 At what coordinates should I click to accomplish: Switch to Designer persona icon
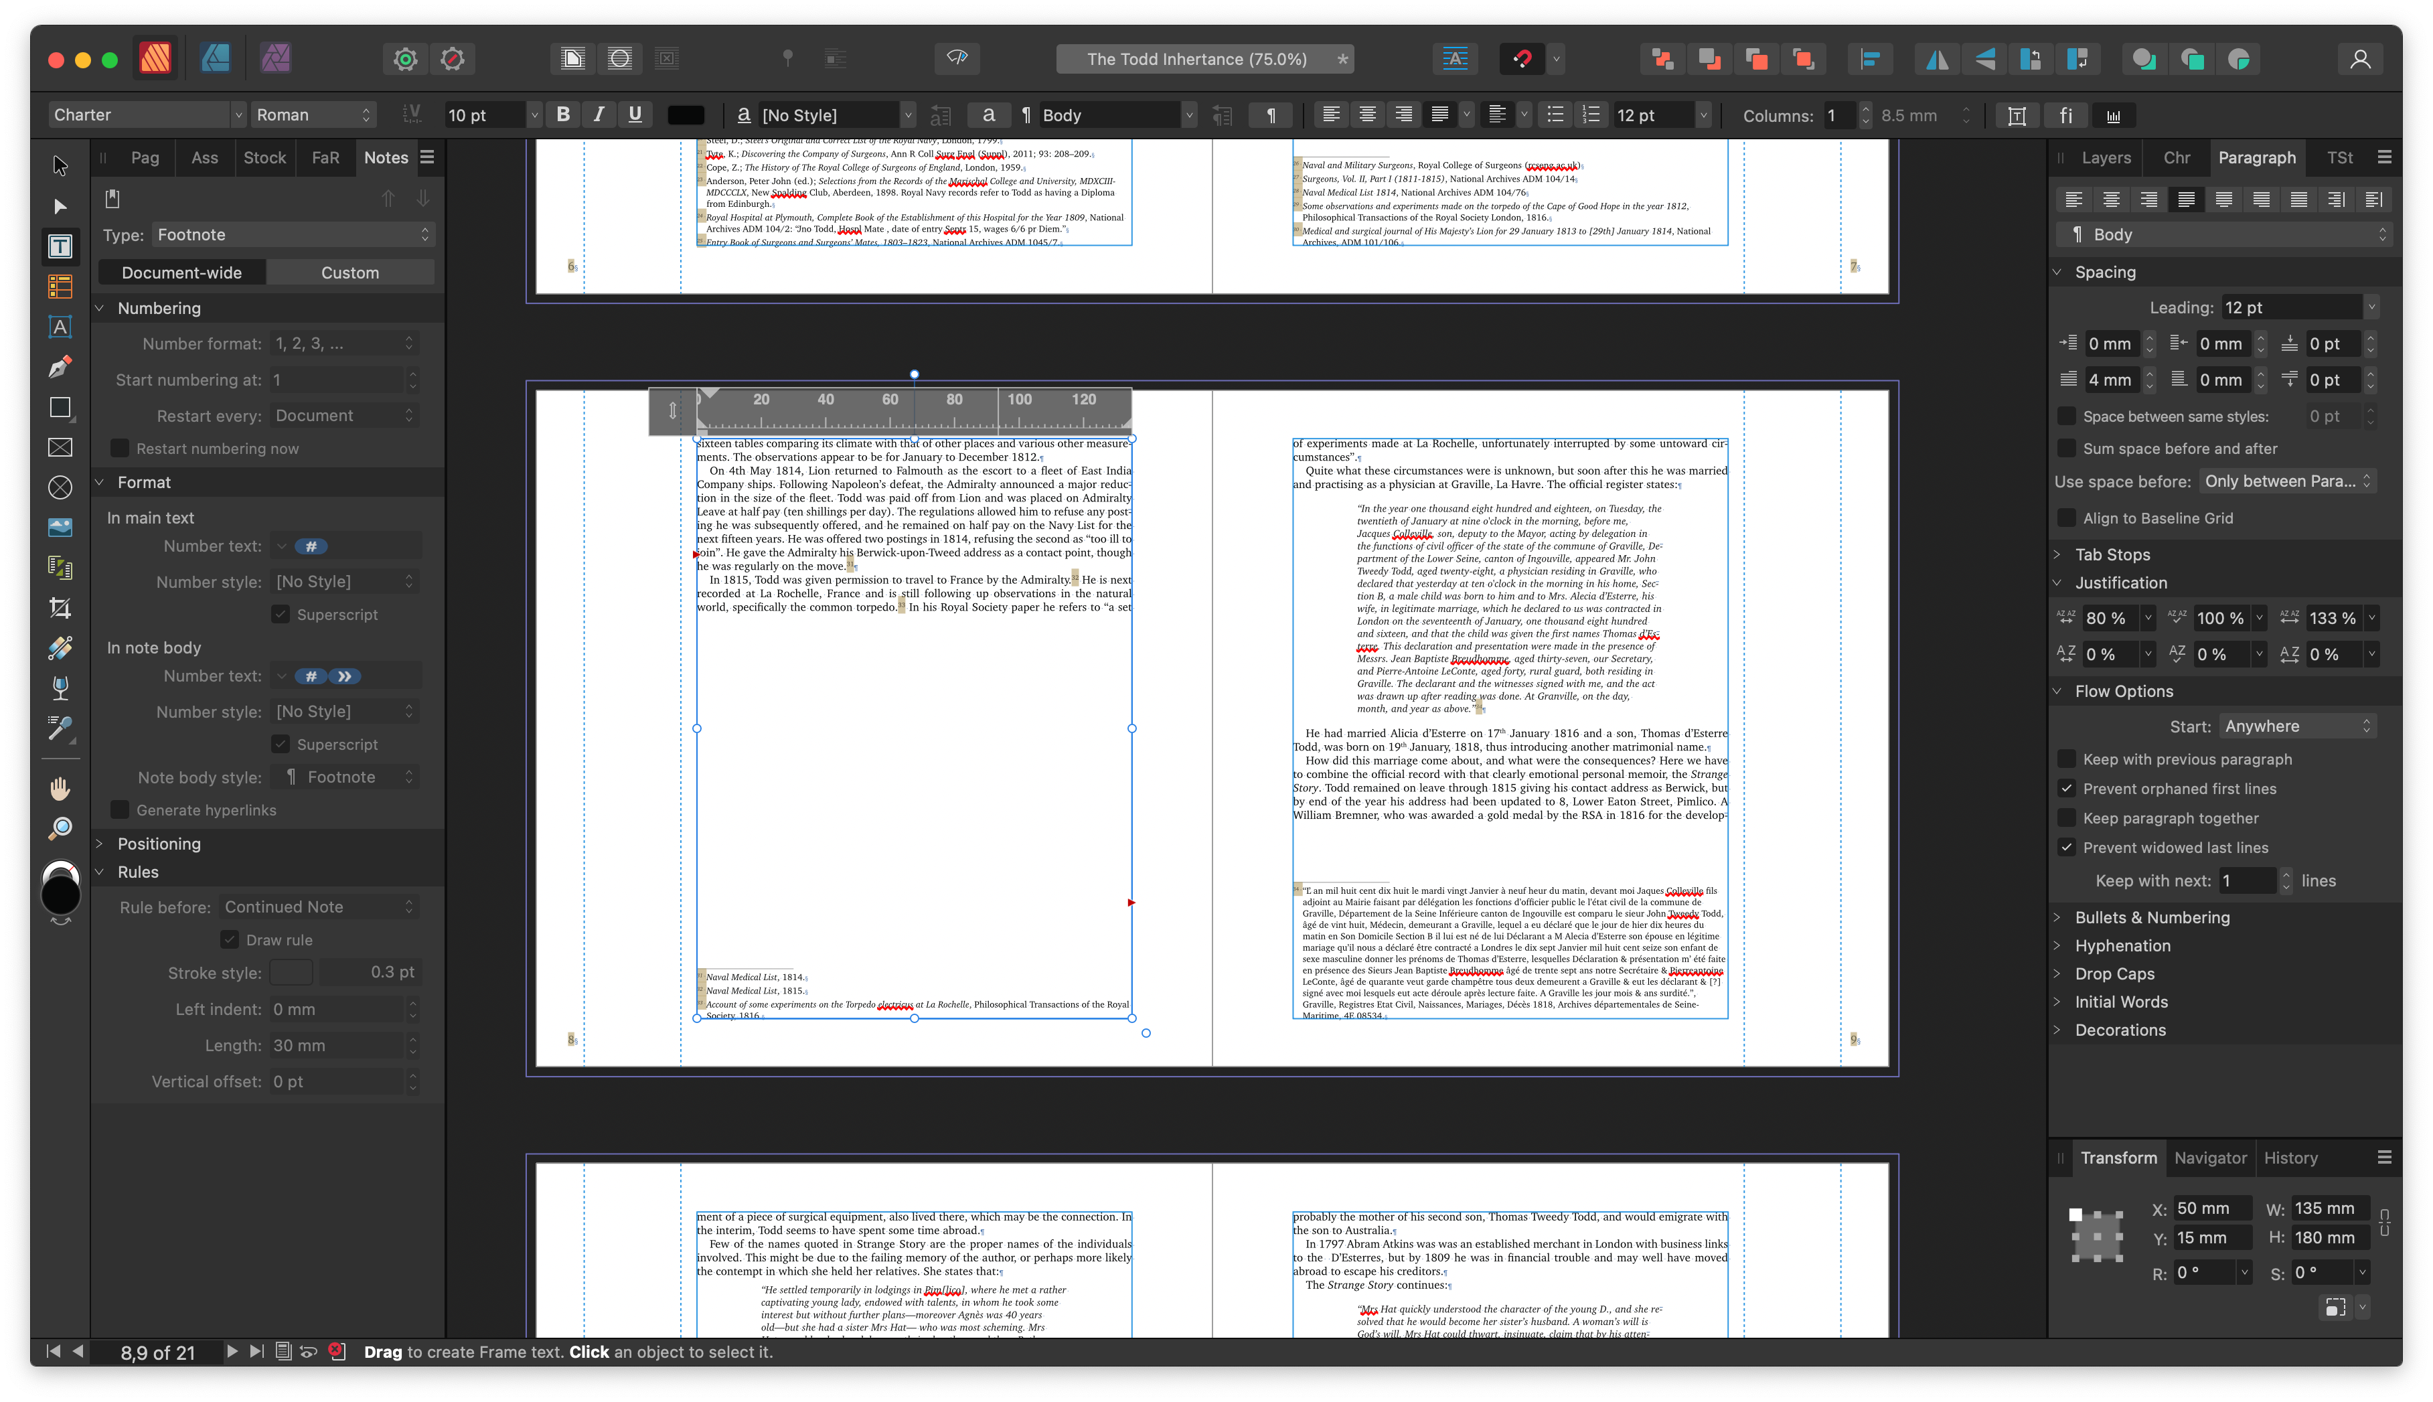tap(216, 59)
